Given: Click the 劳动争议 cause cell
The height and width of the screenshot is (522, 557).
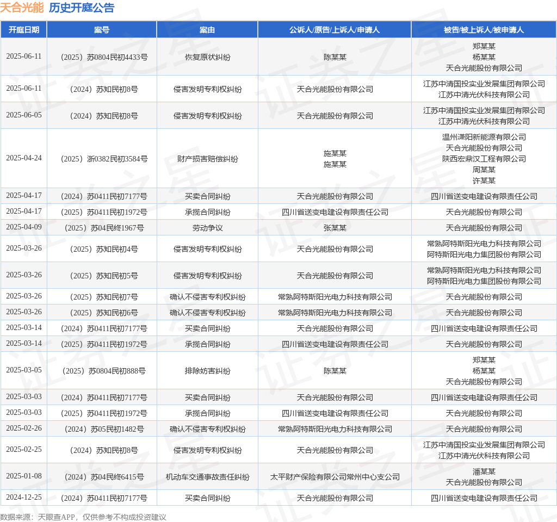Looking at the screenshot, I should tap(207, 228).
